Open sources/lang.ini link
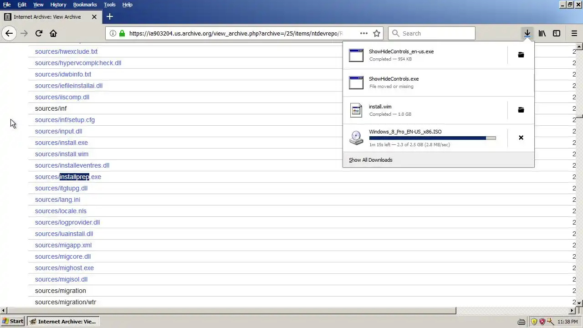This screenshot has width=583, height=328. tap(57, 200)
